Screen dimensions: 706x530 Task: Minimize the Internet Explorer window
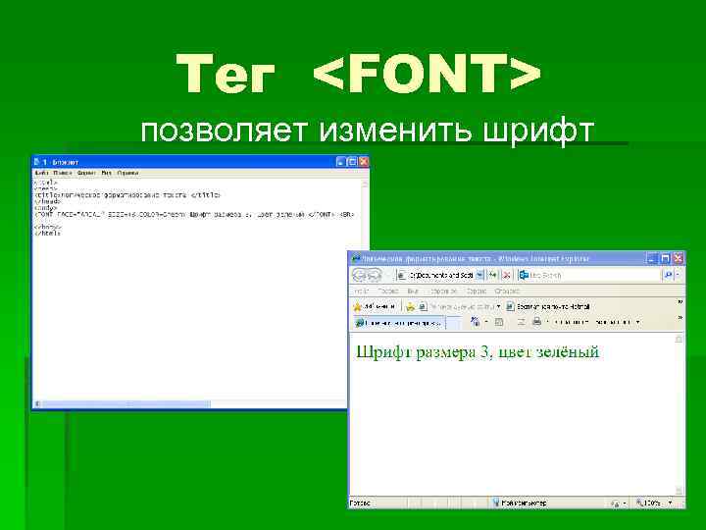point(652,259)
